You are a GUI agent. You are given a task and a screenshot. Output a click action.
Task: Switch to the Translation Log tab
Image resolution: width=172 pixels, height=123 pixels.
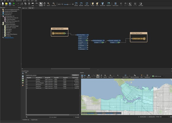tap(26, 120)
